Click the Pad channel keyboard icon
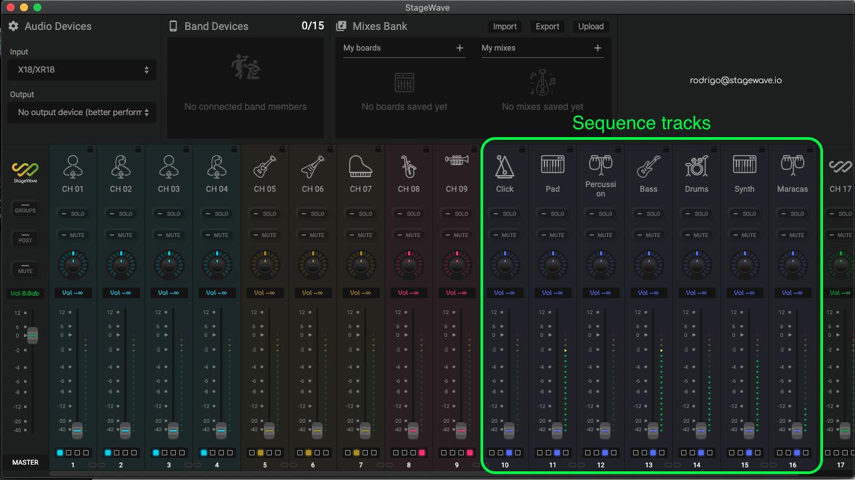 point(552,165)
